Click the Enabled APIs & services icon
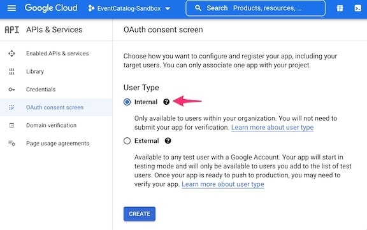 11,53
